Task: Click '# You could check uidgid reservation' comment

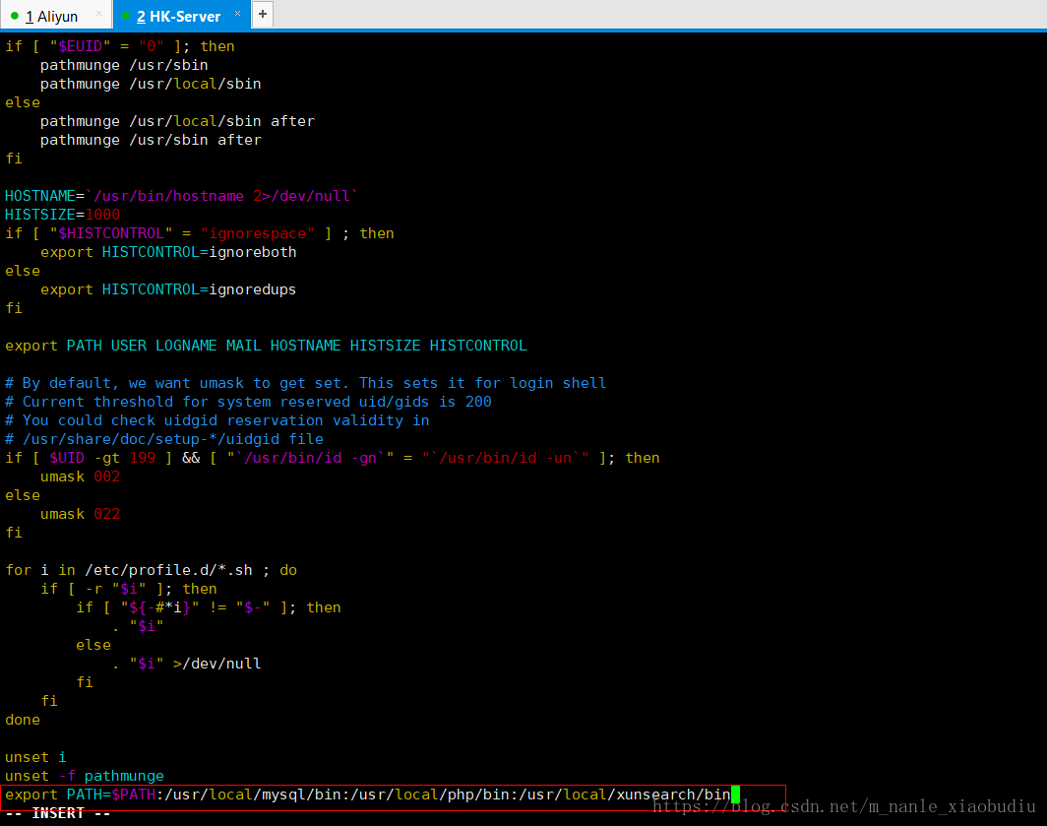Action: [x=217, y=420]
